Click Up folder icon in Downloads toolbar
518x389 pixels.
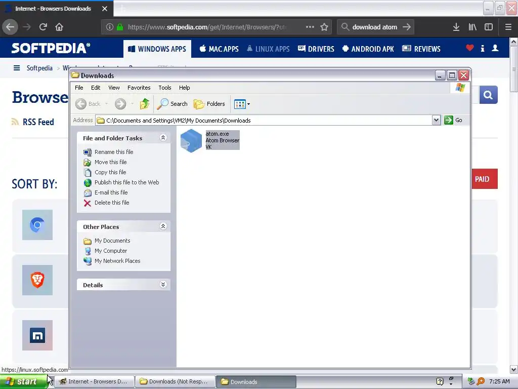(x=144, y=104)
